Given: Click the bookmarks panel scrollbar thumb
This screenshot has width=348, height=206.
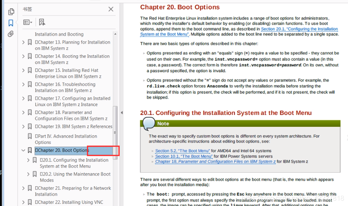Looking at the screenshot, I should [115, 133].
